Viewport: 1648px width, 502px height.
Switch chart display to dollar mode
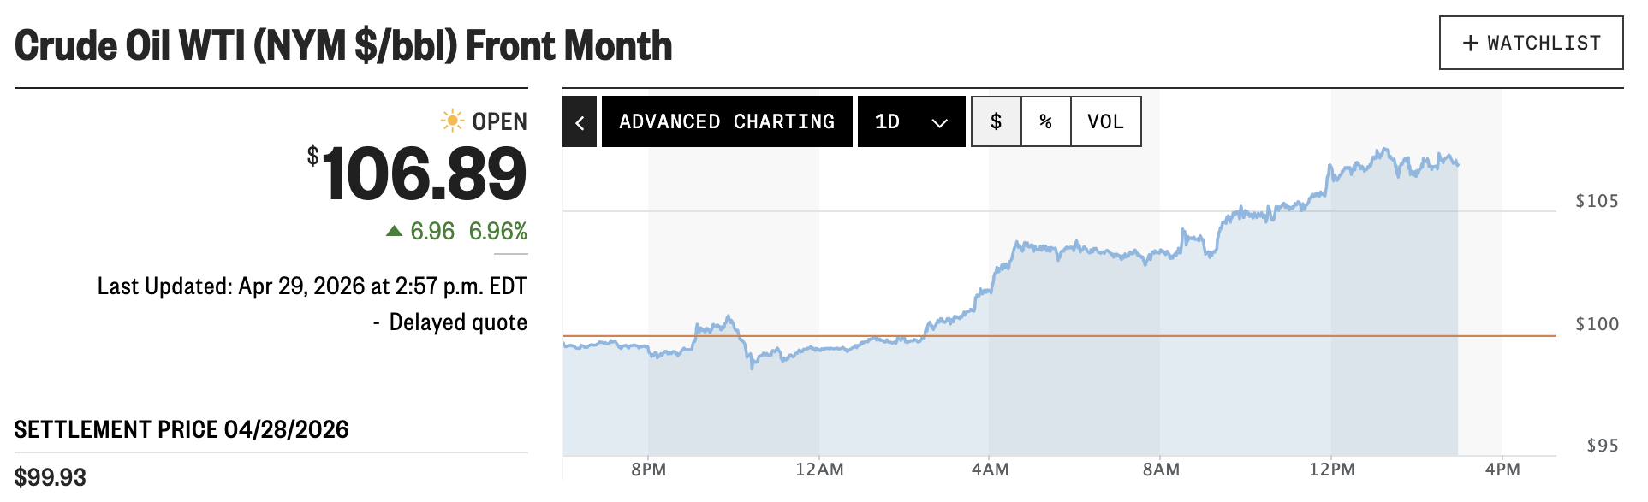point(996,122)
